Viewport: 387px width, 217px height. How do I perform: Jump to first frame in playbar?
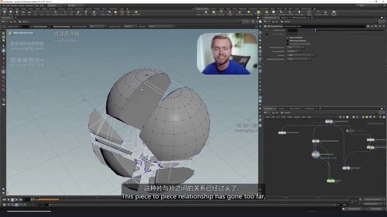pos(4,200)
